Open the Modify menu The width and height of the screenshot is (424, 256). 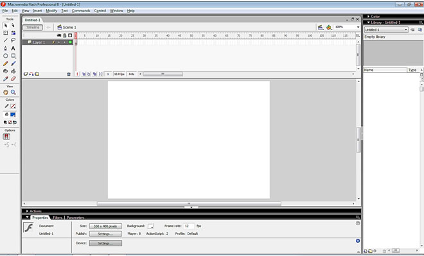click(x=51, y=11)
